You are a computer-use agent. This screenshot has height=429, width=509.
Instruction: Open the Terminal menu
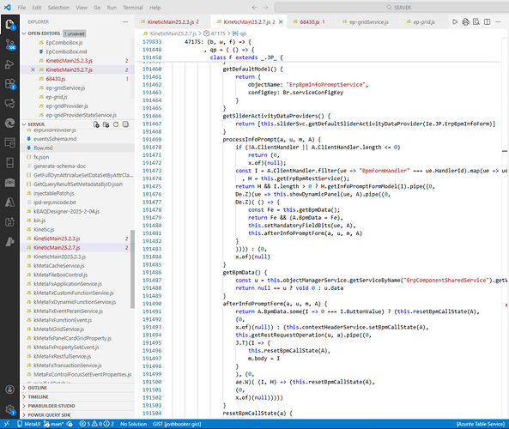click(x=132, y=8)
